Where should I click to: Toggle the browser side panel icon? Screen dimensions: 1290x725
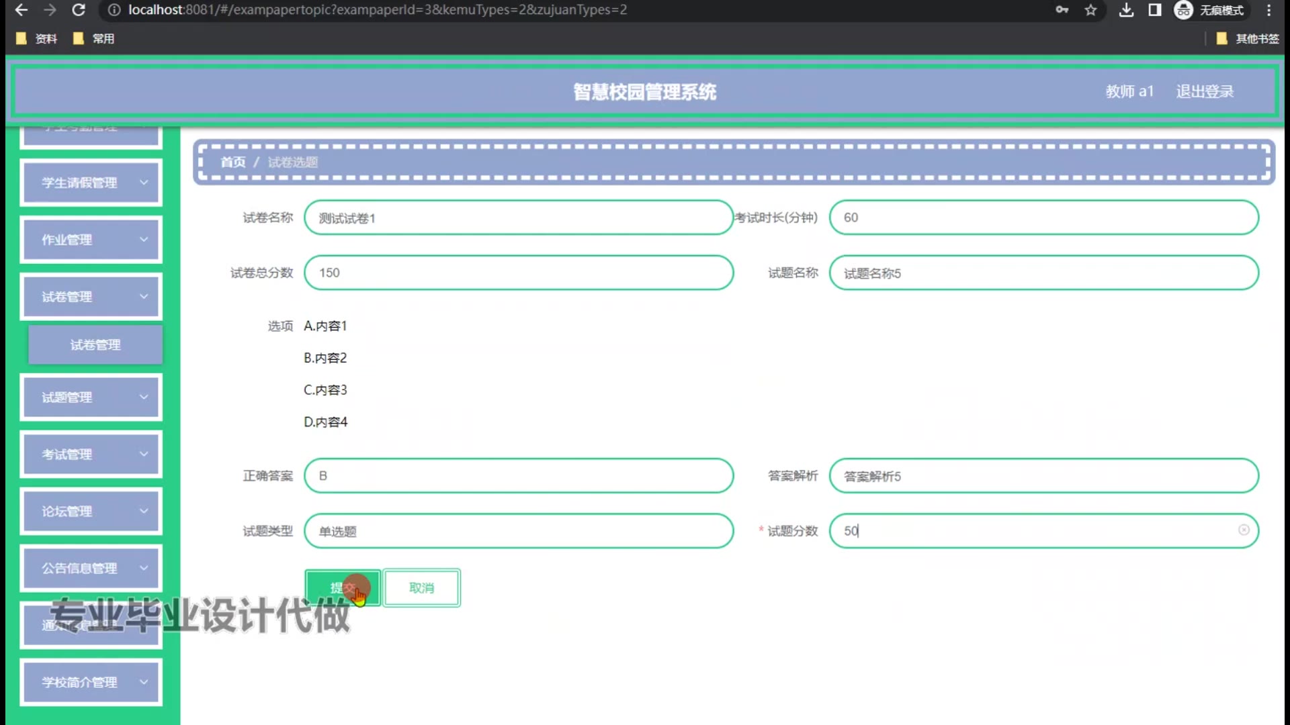coord(1154,10)
